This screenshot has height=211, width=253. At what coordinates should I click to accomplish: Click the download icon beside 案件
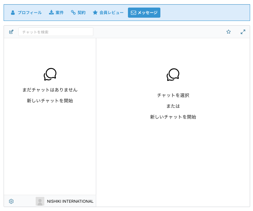(x=51, y=13)
